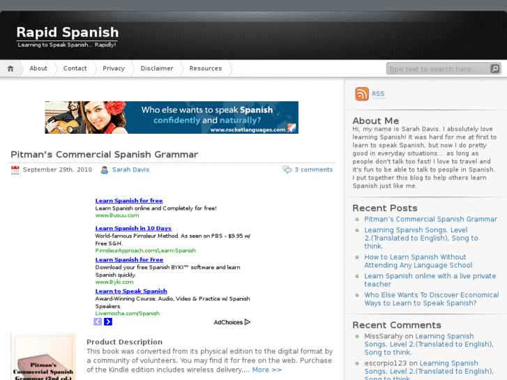Click the Pitman's book cover thumbnail
507x380 pixels.
pos(43,356)
